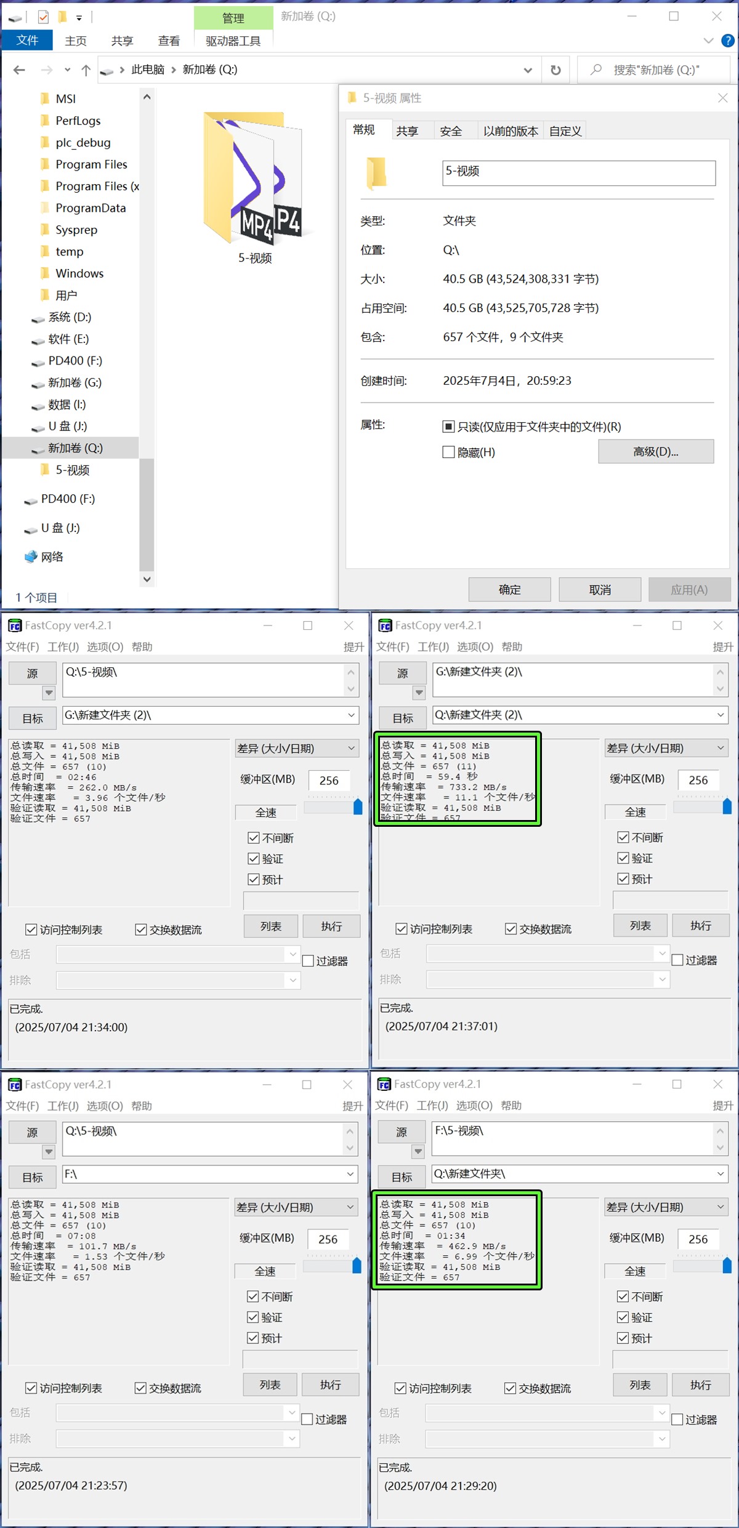Screen dimensions: 739x1528
Task: Open the address bar history dropdown
Action: (528, 70)
